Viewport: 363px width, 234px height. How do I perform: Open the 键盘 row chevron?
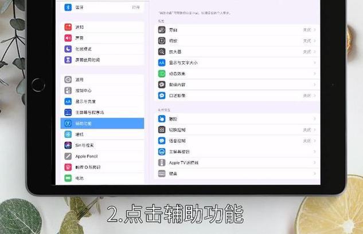point(315,173)
